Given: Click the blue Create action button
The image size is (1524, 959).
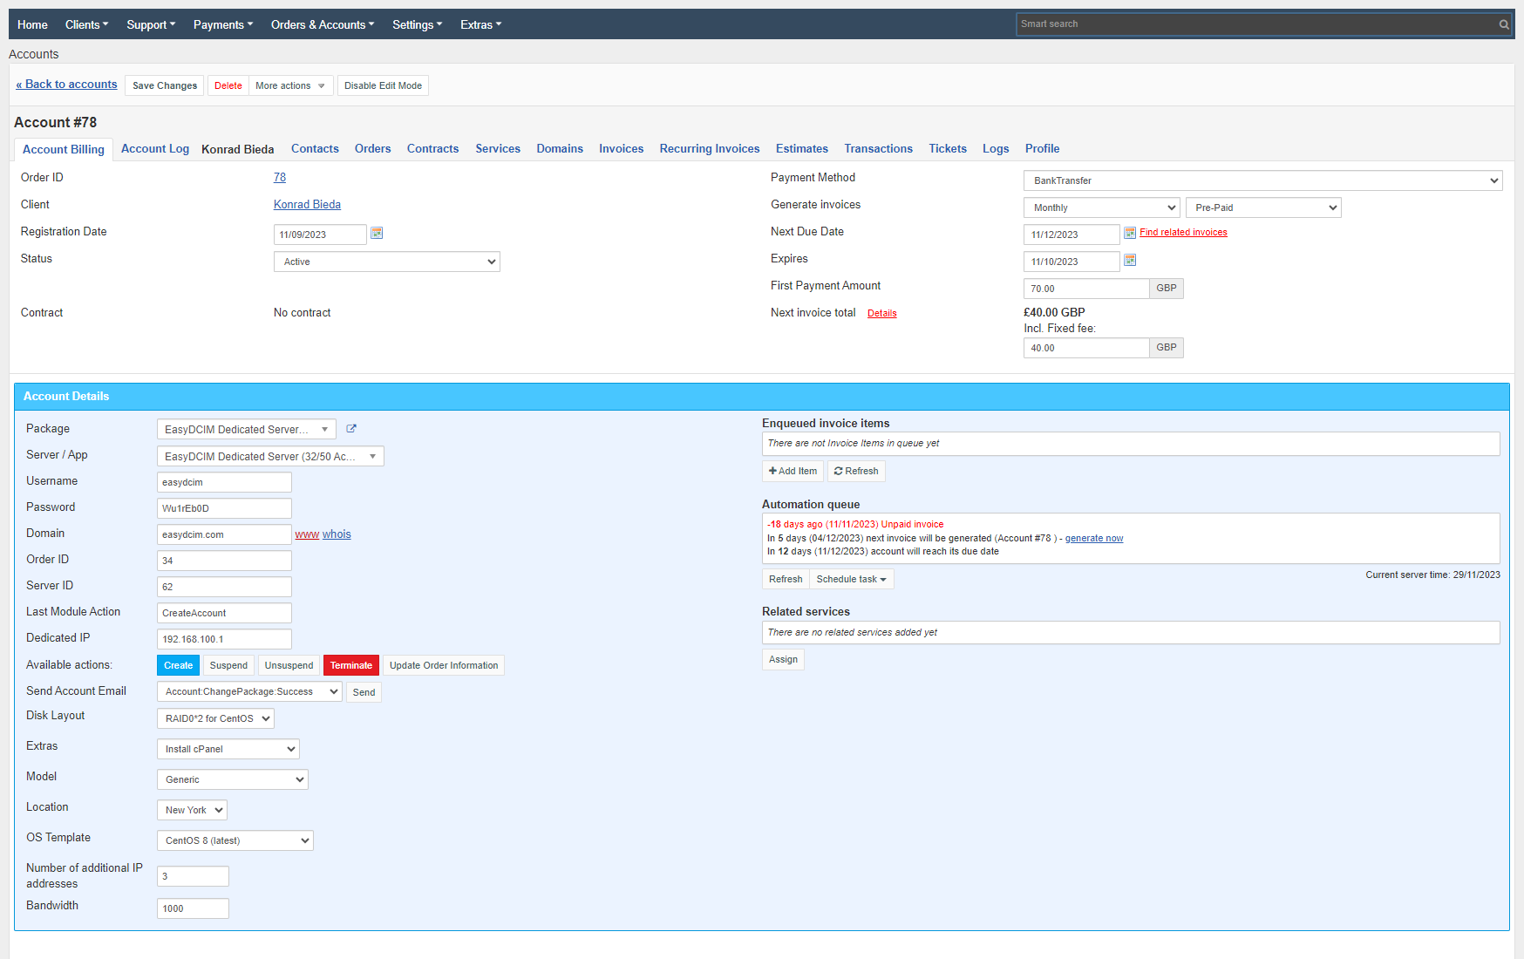Looking at the screenshot, I should point(178,665).
